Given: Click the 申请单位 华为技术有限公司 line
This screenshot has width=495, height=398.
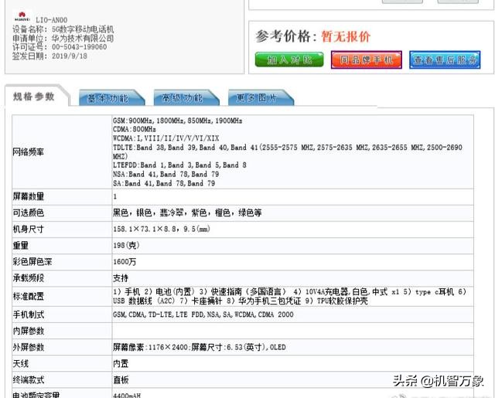Looking at the screenshot, I should pos(63,39).
